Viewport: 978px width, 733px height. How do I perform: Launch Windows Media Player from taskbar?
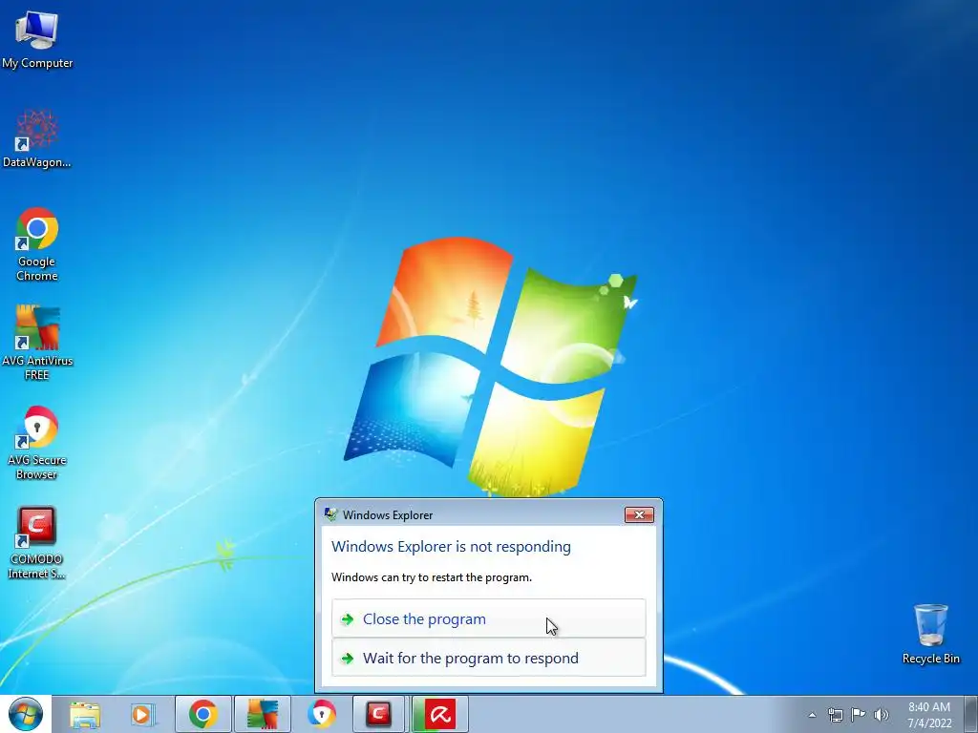pyautogui.click(x=142, y=714)
